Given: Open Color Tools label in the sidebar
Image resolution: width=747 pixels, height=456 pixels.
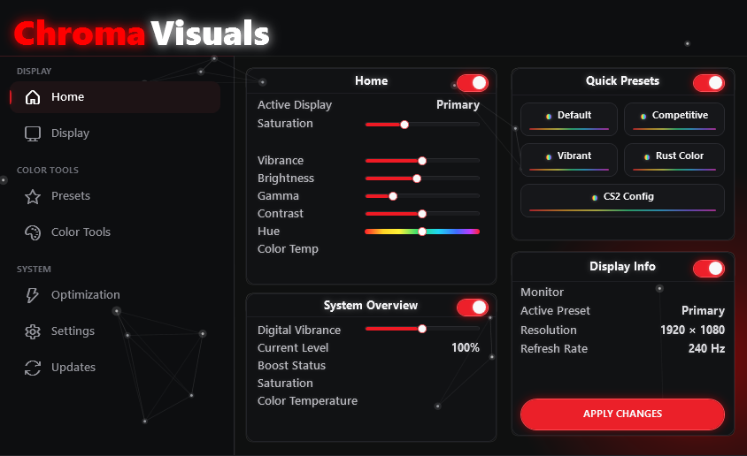Looking at the screenshot, I should 81,232.
